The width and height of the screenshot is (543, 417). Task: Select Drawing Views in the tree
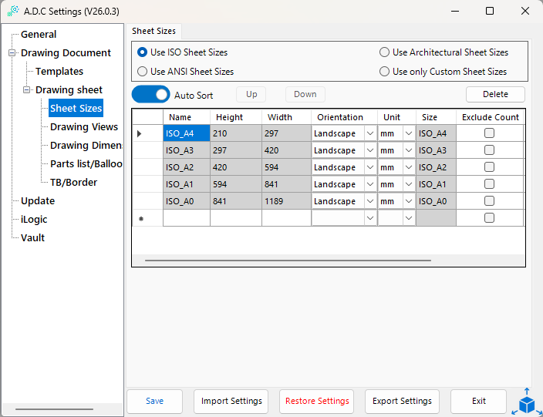[84, 127]
